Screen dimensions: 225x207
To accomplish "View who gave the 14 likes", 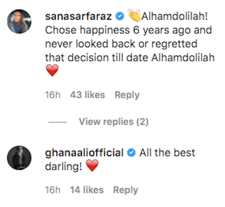I will click(87, 190).
